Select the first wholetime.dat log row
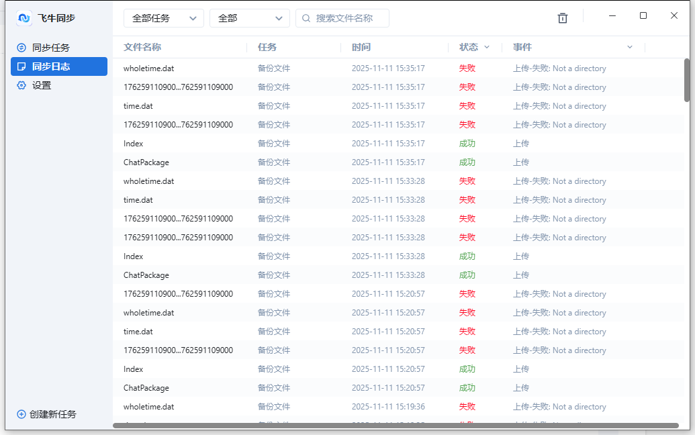Screen dimensions: 695x435 tap(149, 68)
